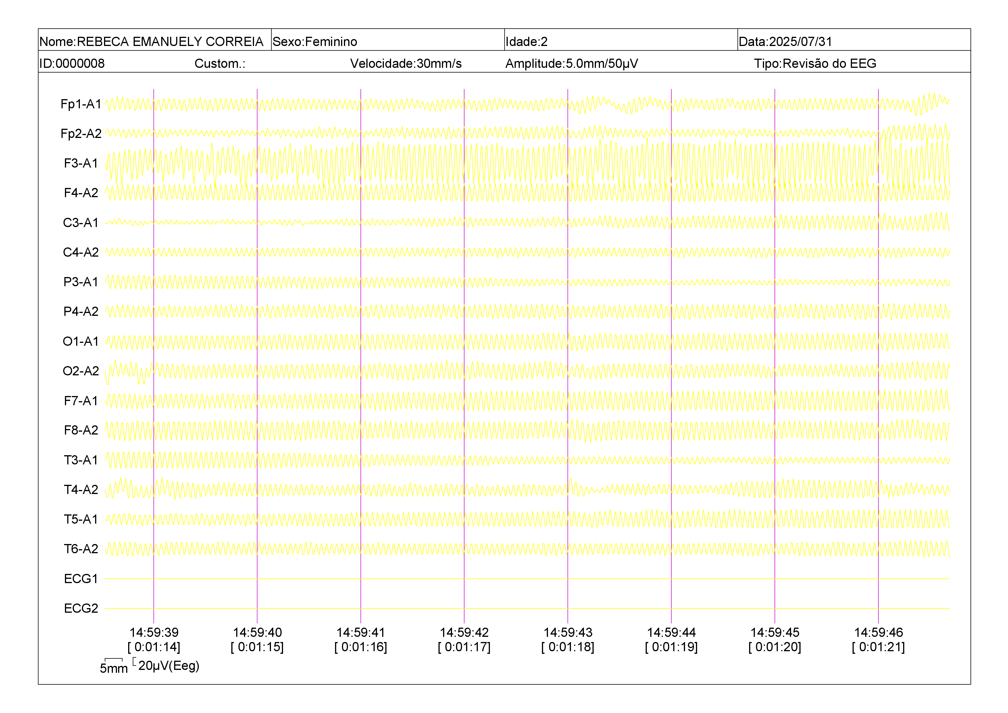Click the O1-A1 channel label
The image size is (1008, 713).
tap(81, 341)
